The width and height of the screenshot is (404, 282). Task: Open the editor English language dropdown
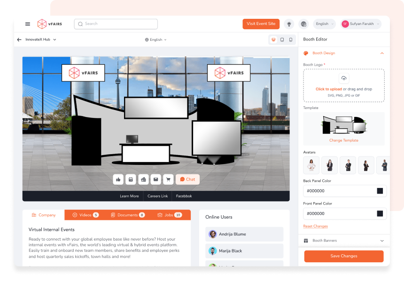pyautogui.click(x=156, y=39)
